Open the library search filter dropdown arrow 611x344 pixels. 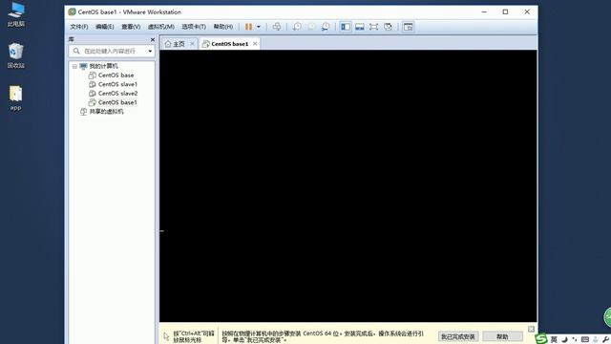point(150,51)
